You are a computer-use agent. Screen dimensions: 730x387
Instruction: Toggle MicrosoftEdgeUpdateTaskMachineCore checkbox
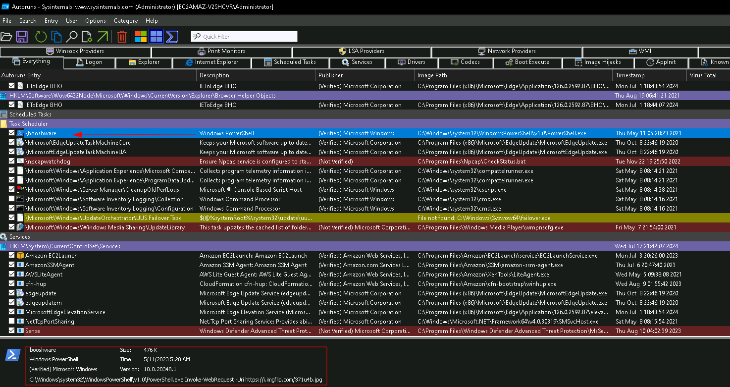click(12, 143)
